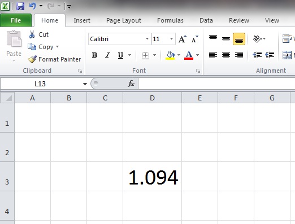Expand the font name dropdown arrow

[147, 39]
